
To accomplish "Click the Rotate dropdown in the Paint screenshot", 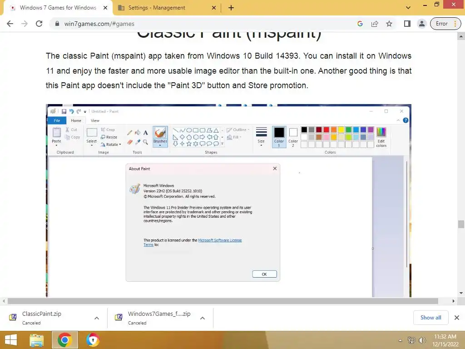I will click(x=111, y=145).
